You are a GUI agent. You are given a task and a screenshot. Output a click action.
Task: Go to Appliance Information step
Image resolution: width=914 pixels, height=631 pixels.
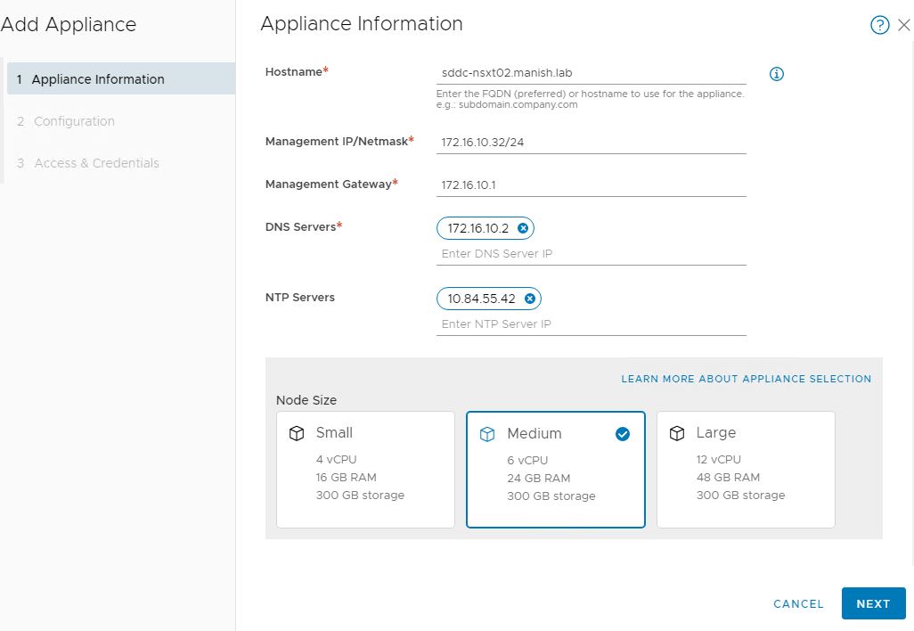tap(98, 79)
